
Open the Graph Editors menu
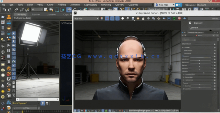pos(90,5)
